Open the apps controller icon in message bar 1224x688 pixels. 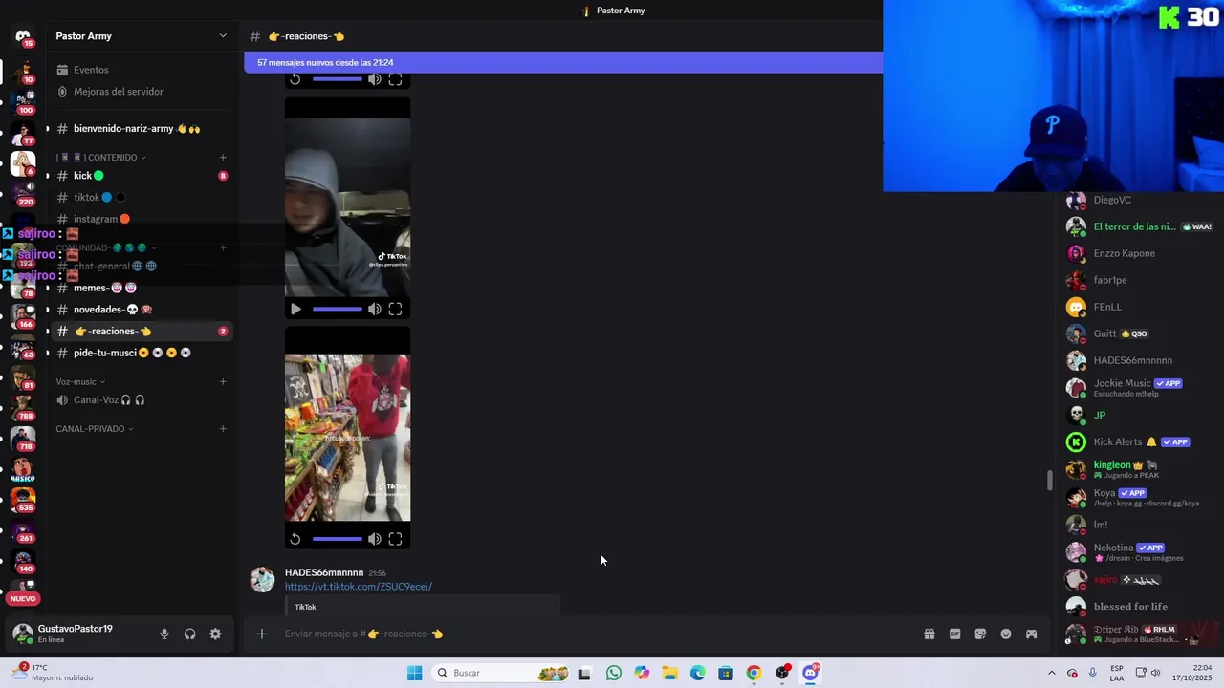tap(1031, 634)
